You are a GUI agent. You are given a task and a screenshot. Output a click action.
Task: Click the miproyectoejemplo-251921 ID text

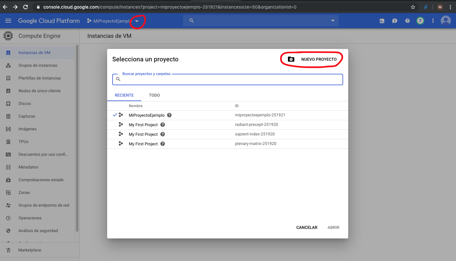coord(260,115)
